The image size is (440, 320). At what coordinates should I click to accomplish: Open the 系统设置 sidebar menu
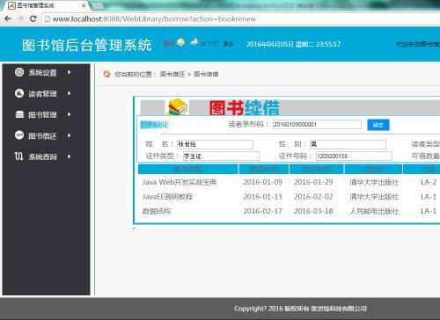tap(43, 72)
